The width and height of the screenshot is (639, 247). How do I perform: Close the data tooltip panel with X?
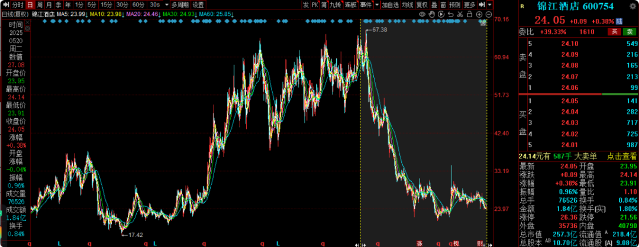[x=27, y=23]
